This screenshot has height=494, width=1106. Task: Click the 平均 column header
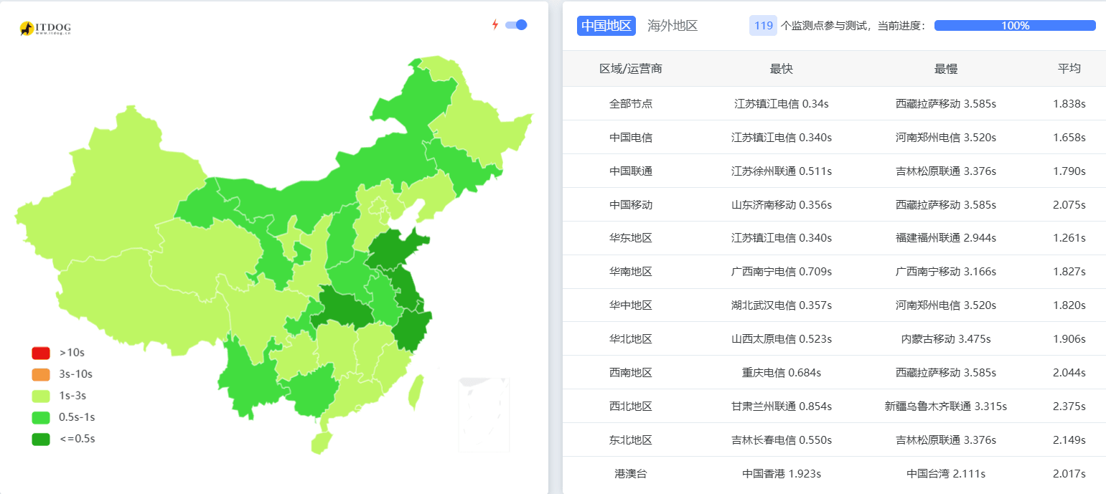tap(1069, 69)
